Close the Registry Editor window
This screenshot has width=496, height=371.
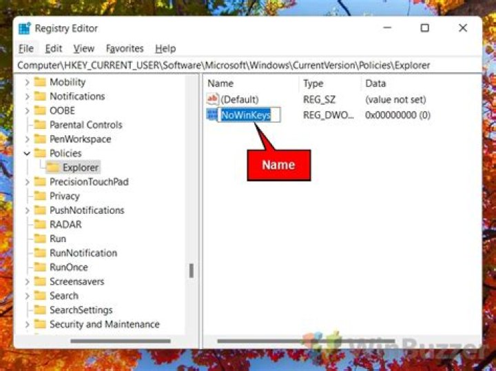(x=462, y=28)
